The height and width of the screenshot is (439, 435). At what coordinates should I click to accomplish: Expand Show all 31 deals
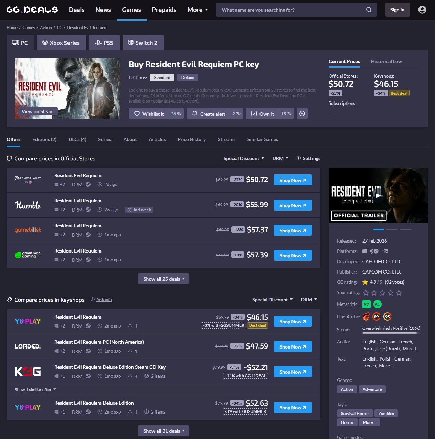[x=163, y=431]
